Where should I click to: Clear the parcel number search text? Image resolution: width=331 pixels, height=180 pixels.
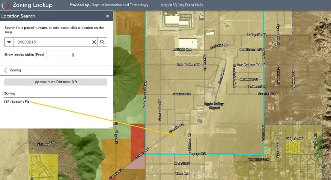click(94, 42)
